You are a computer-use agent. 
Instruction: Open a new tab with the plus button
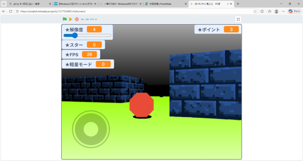tap(238, 4)
